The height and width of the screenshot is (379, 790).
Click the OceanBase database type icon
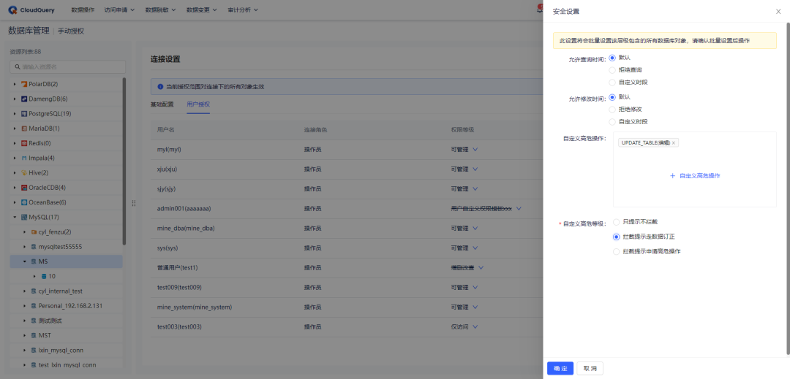click(23, 202)
